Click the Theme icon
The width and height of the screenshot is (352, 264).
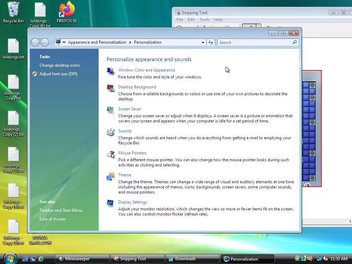[111, 176]
